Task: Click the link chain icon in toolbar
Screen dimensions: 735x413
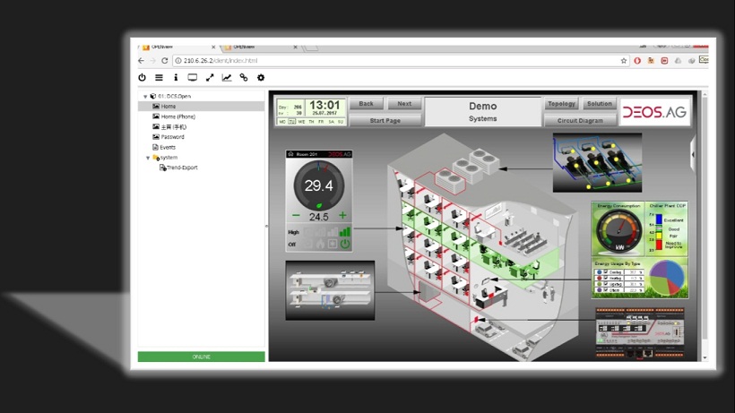Action: (244, 78)
